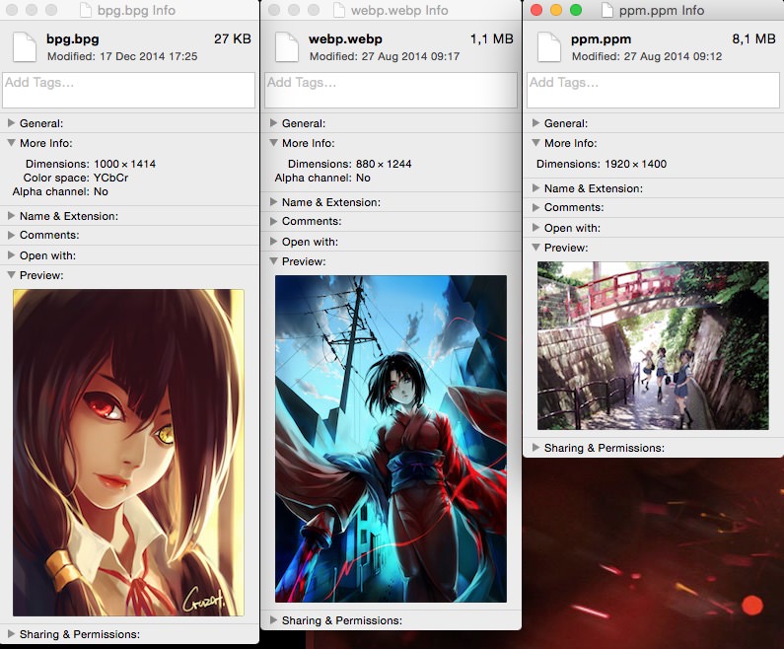Expand Sharing & Permissions in bpg.bpg Info
Image resolution: width=784 pixels, height=649 pixels.
11,633
